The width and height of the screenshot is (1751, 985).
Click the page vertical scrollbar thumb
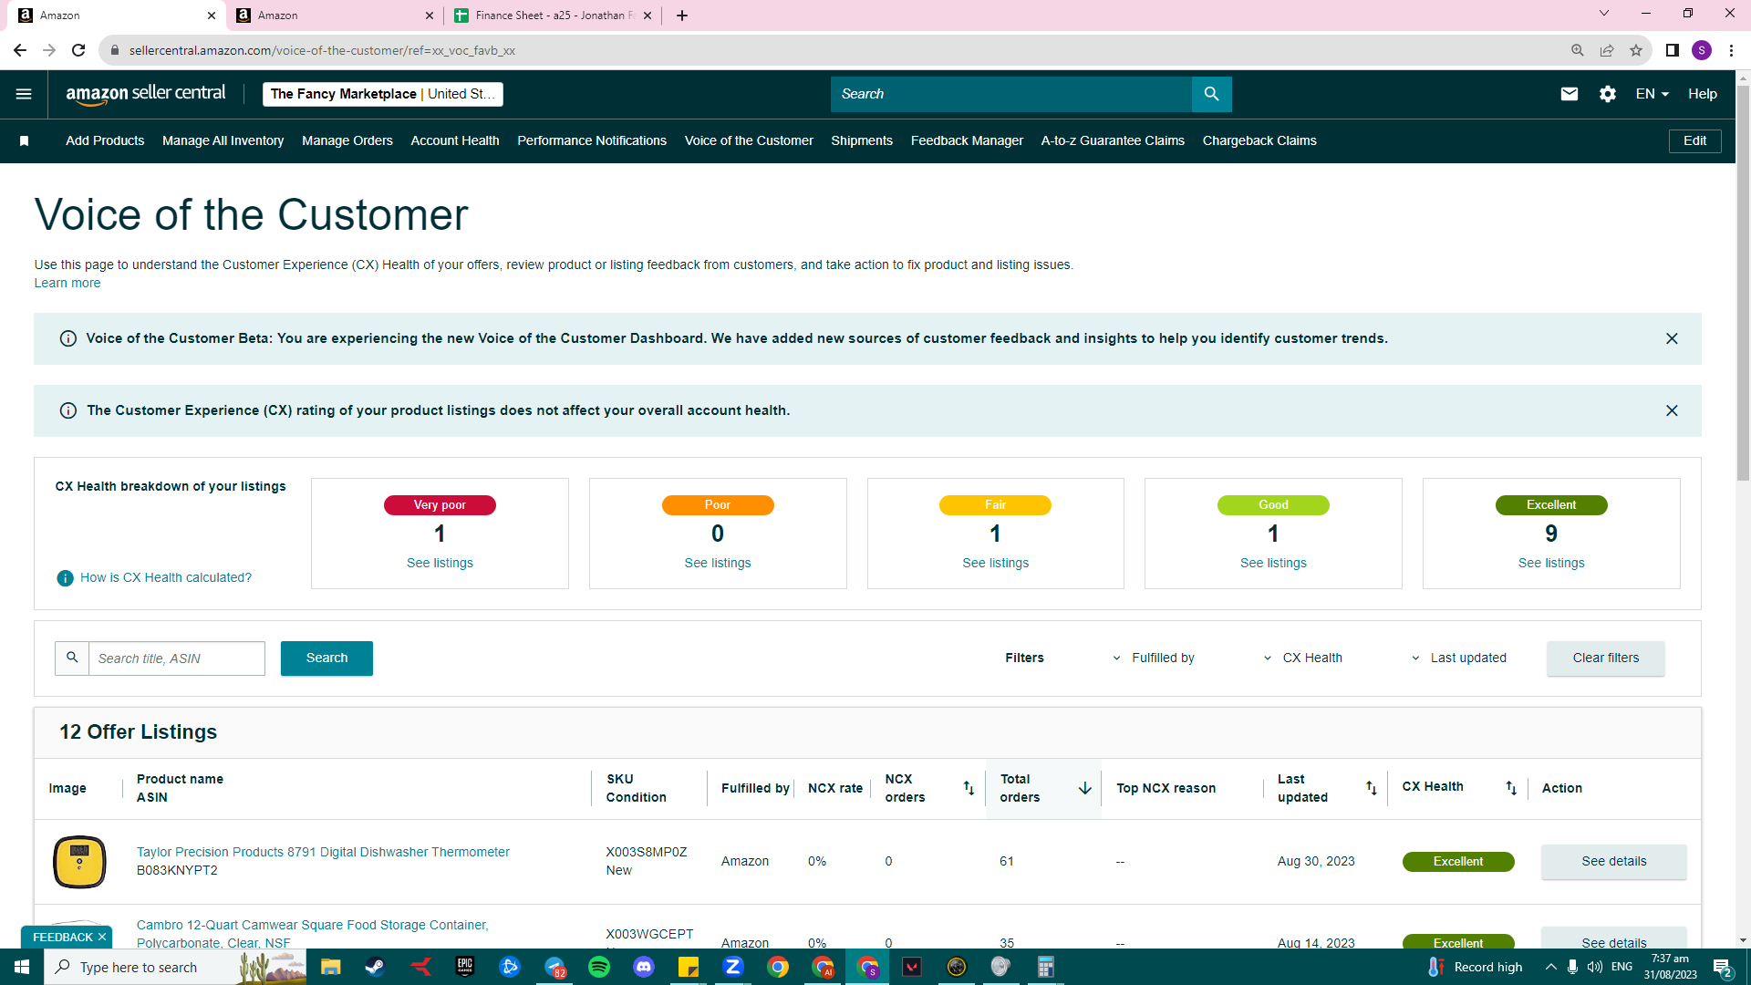point(1743,283)
